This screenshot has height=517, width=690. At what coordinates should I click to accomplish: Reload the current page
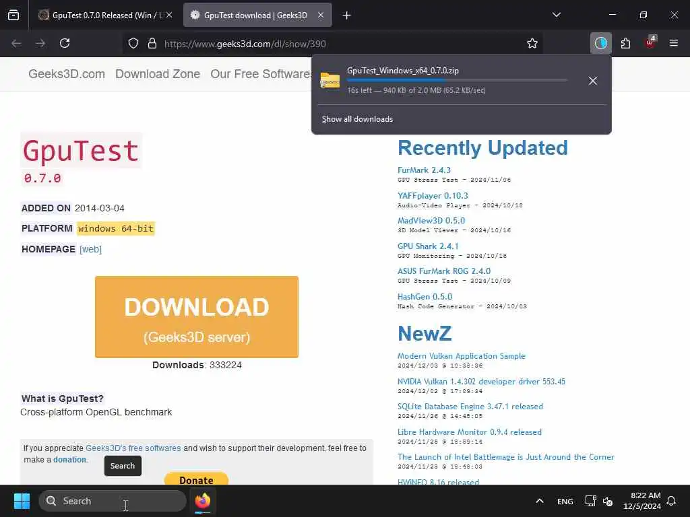(x=65, y=43)
